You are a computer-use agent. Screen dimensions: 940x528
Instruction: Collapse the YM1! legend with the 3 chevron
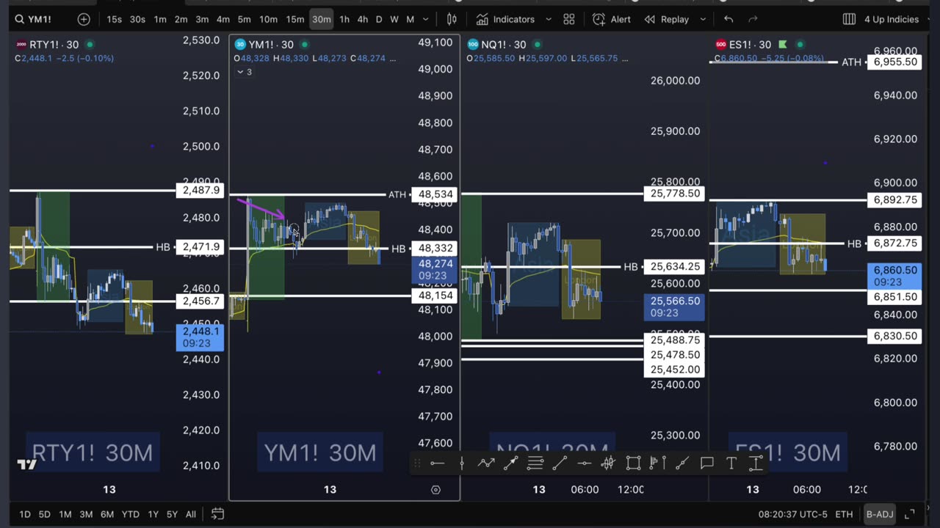(244, 72)
